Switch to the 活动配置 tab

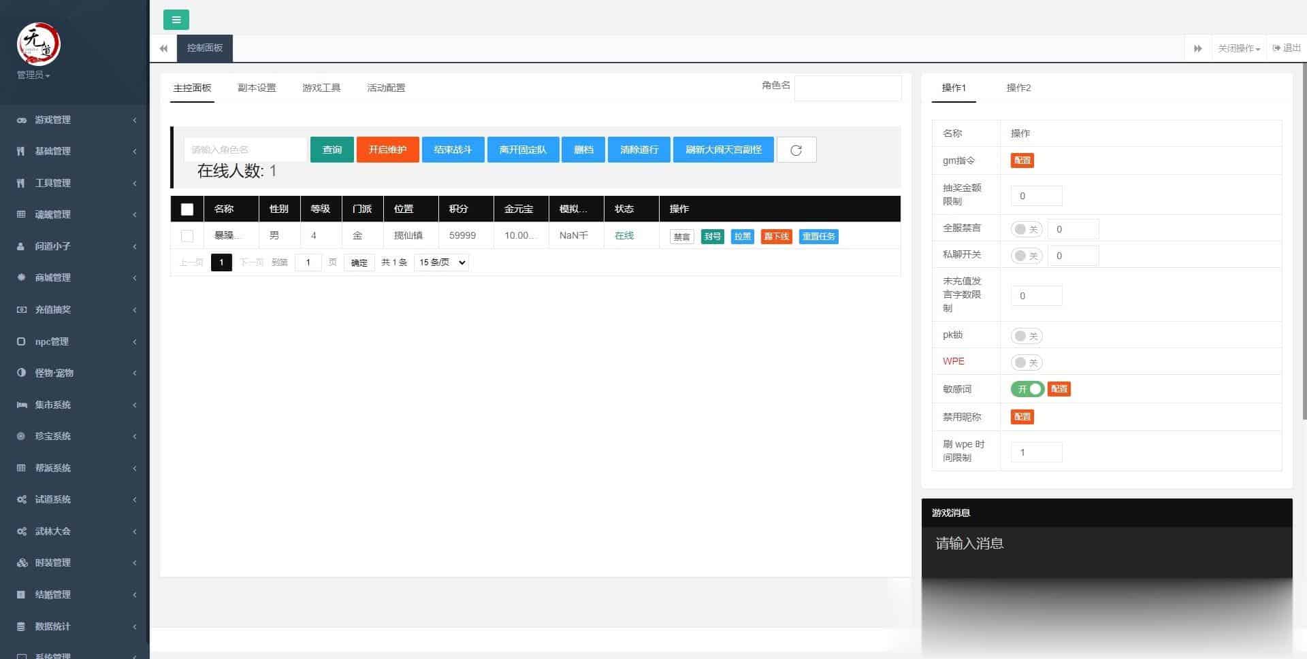(386, 88)
